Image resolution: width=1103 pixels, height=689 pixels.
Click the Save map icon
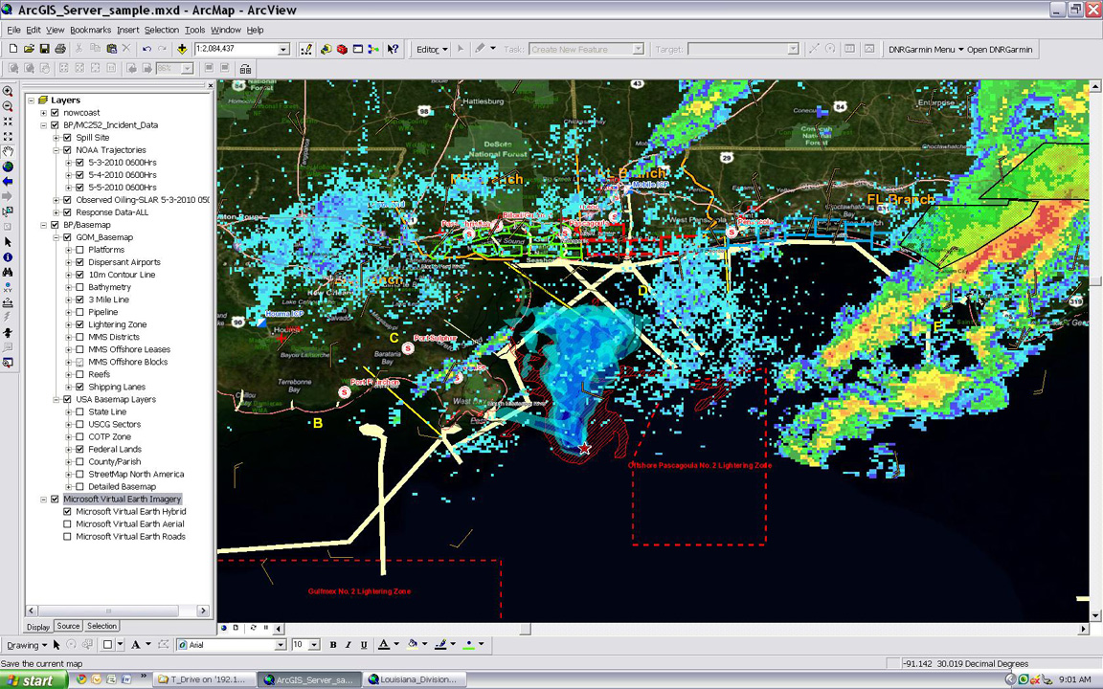point(44,49)
